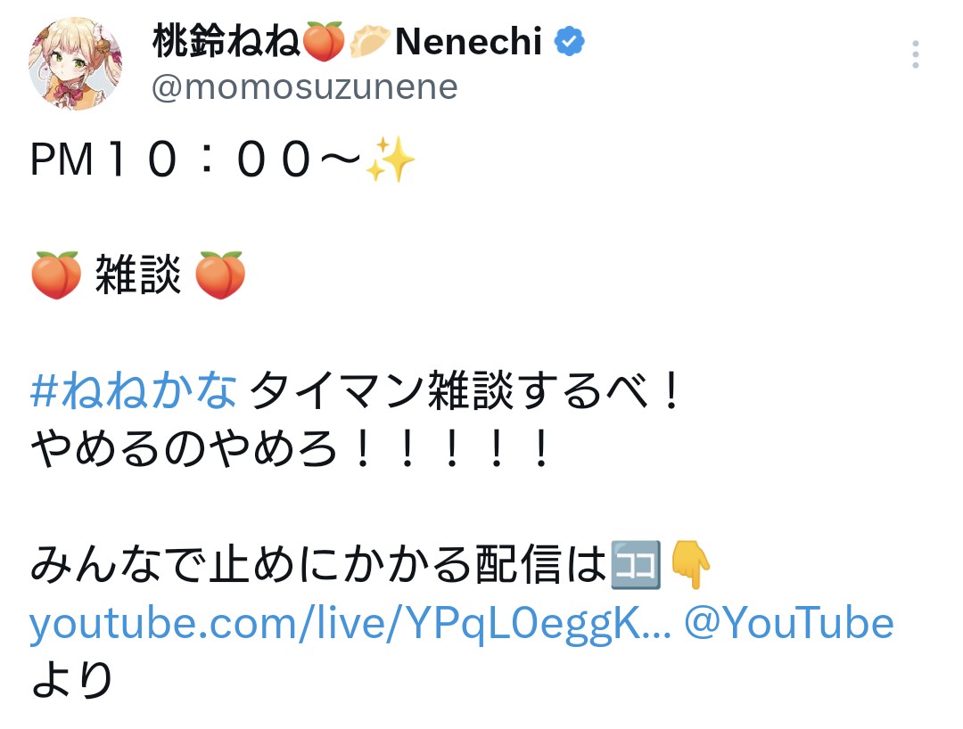The height and width of the screenshot is (729, 963).
Task: Click the pointing-down hand emoji
Action: pos(690,565)
